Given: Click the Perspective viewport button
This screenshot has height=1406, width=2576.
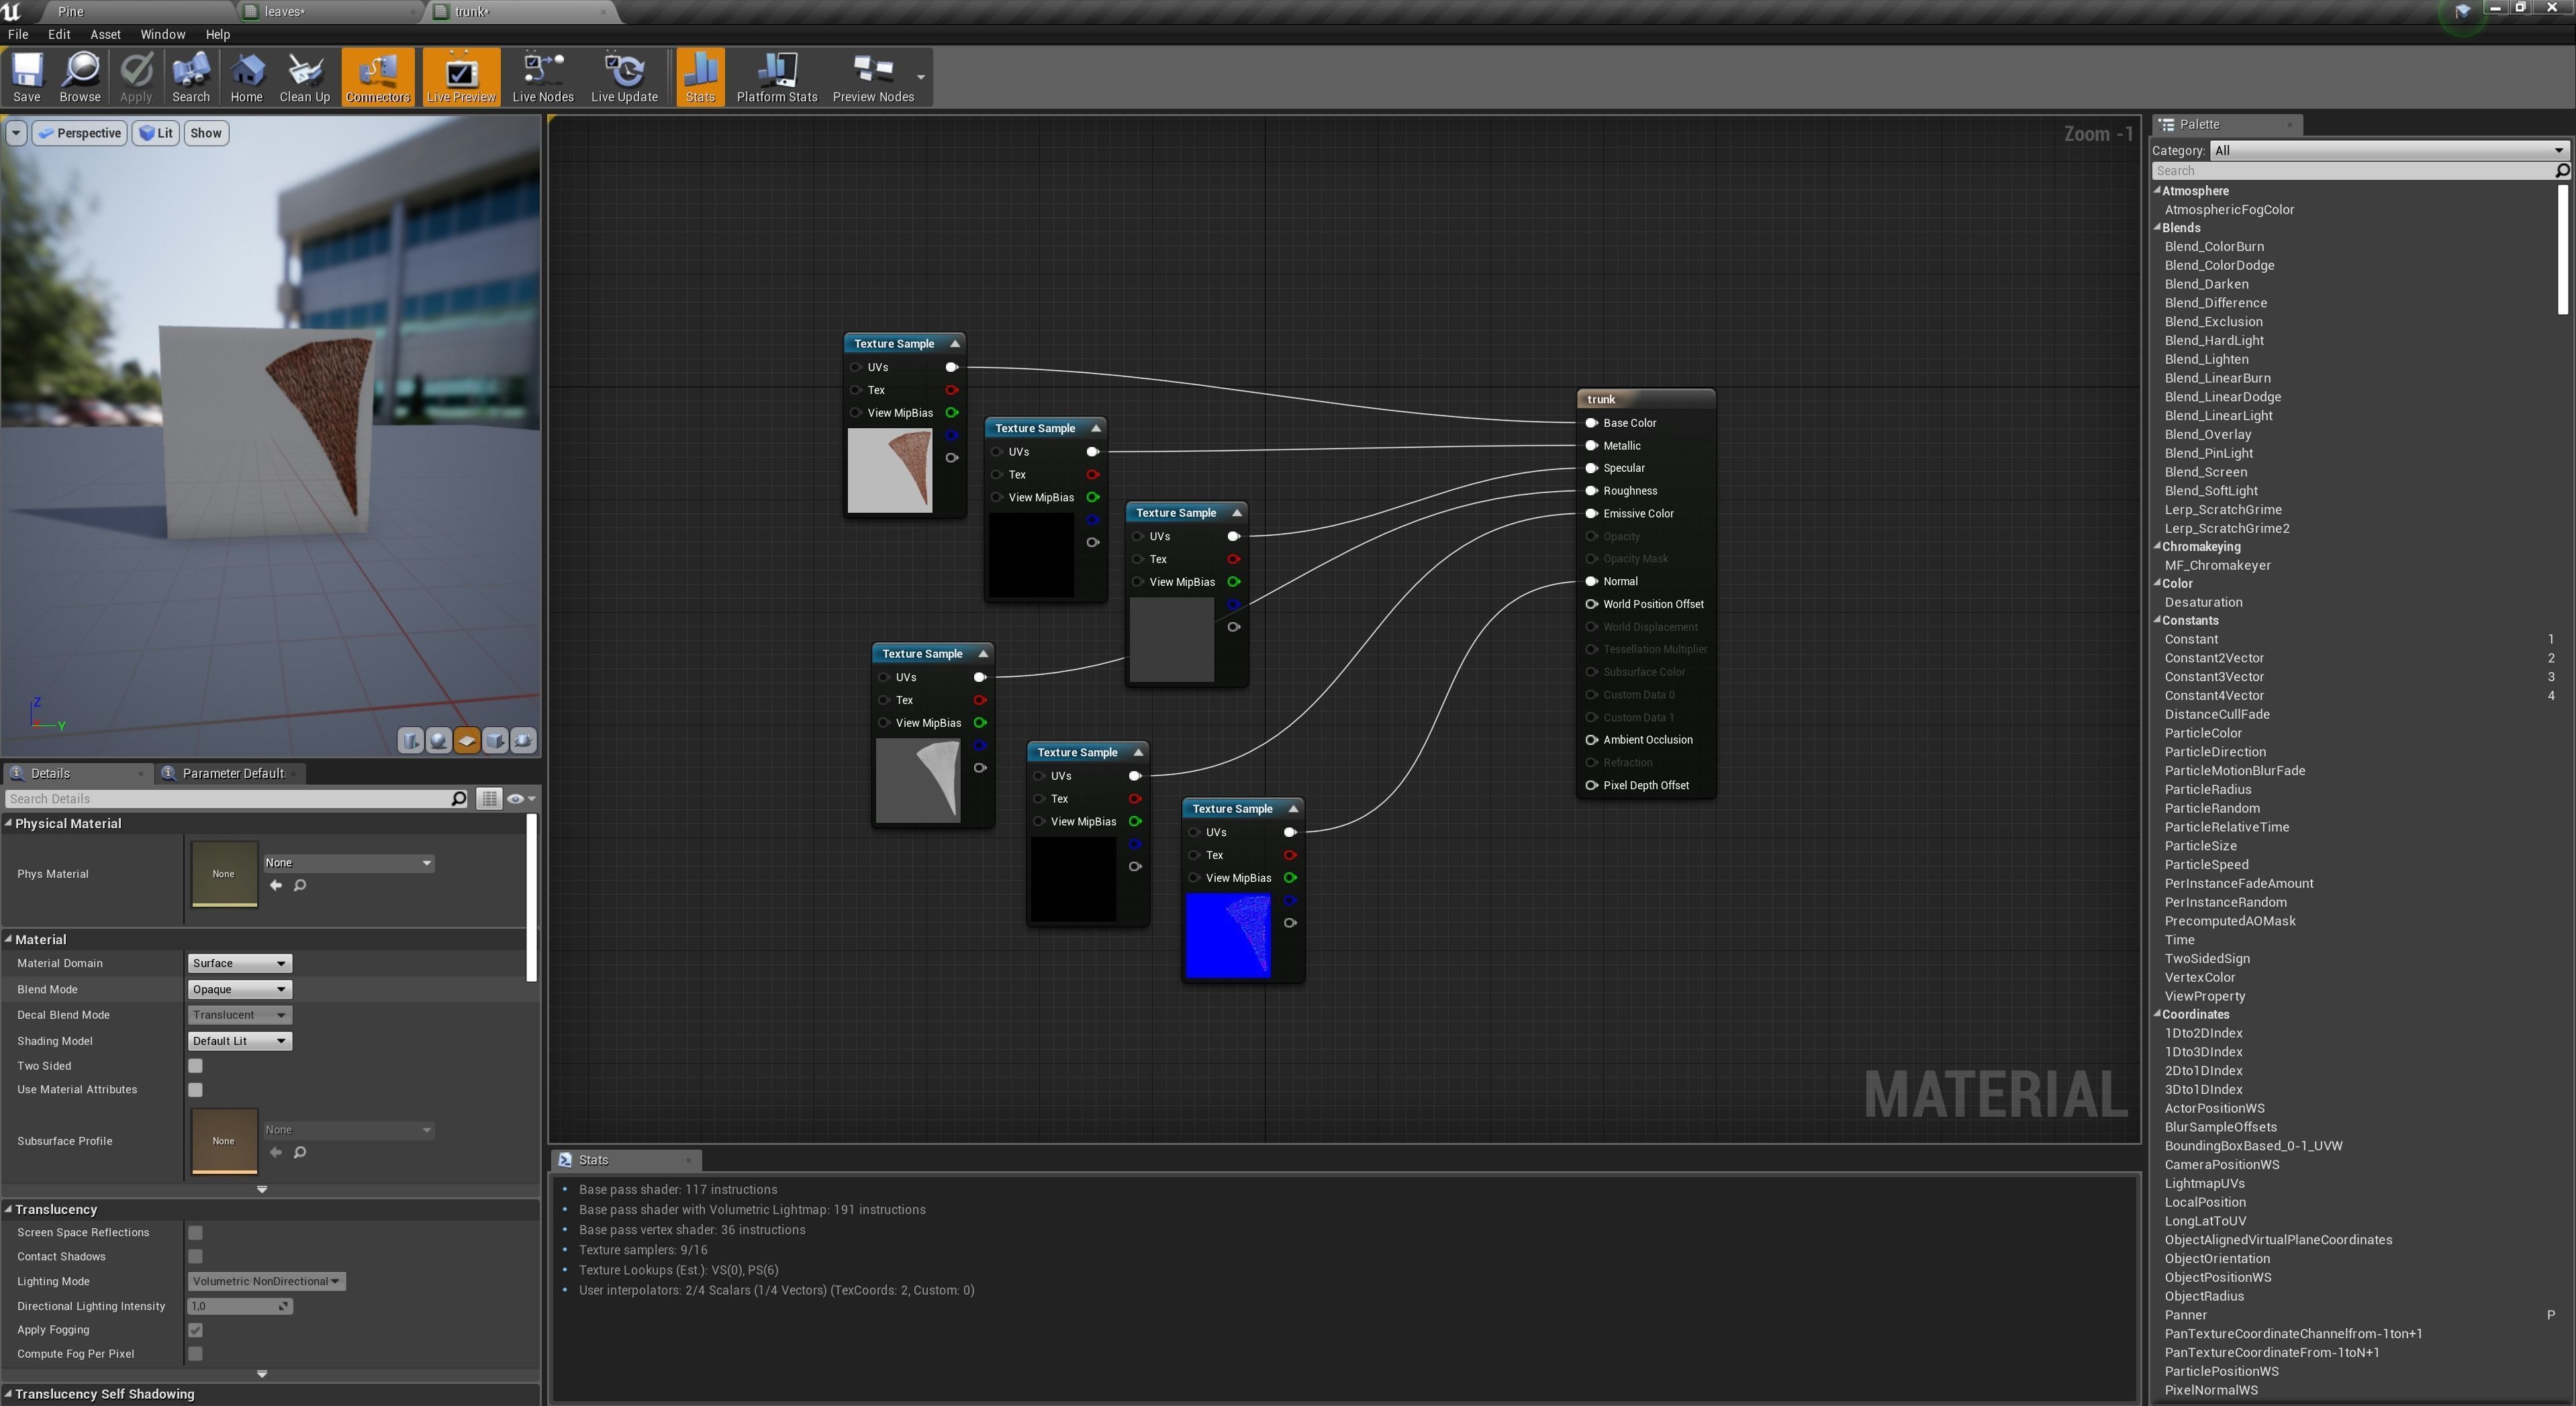Looking at the screenshot, I should (80, 133).
